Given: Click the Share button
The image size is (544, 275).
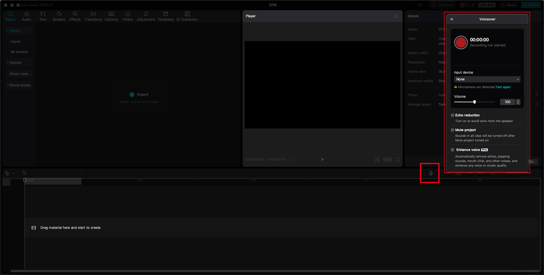Looking at the screenshot, I should coord(509,5).
